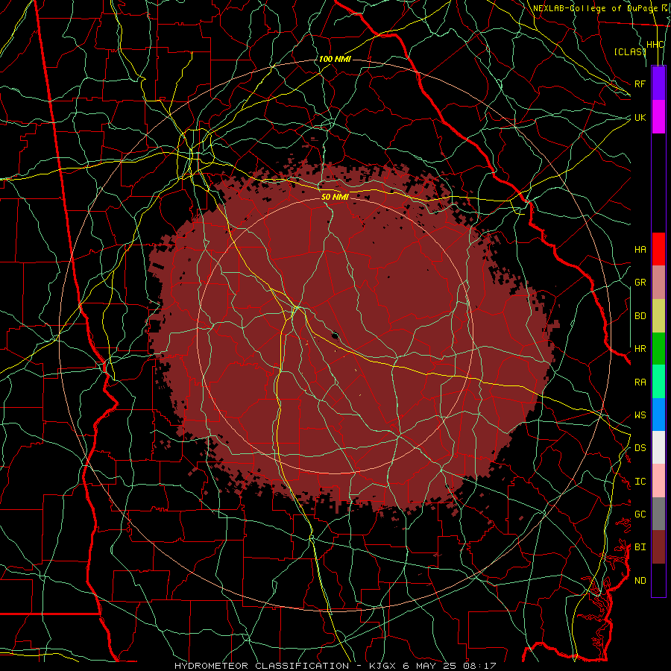Click the purple RF color swatch in legend

pos(658,83)
